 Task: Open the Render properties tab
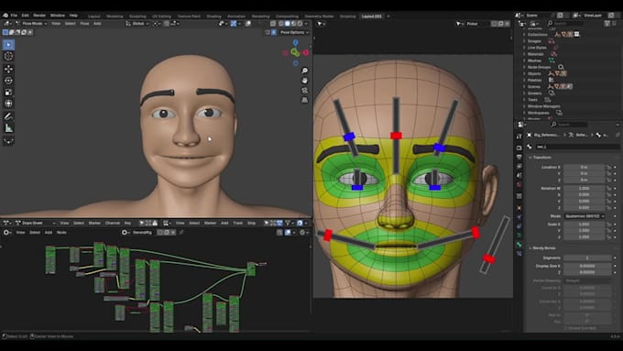(519, 148)
